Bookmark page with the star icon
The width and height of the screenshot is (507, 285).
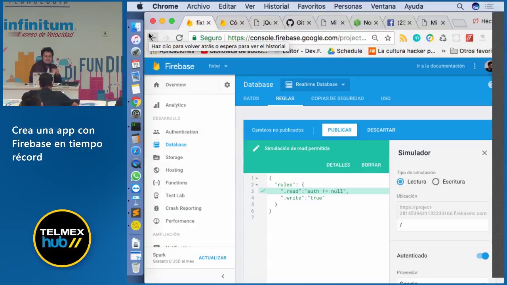pos(388,38)
